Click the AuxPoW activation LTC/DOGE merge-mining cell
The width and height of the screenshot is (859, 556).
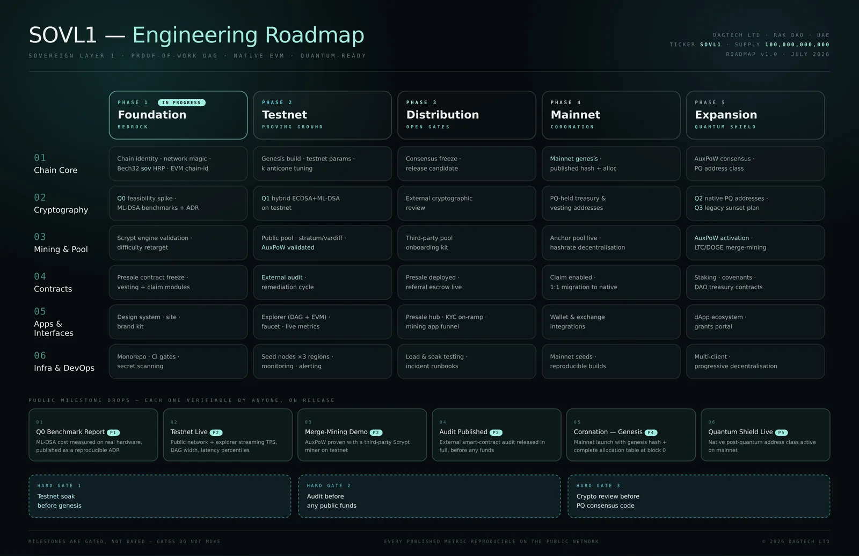point(755,243)
